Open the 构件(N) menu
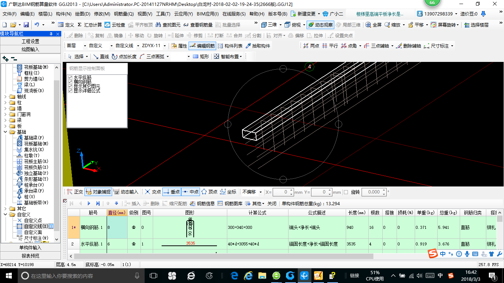The height and width of the screenshot is (283, 504). point(64,14)
